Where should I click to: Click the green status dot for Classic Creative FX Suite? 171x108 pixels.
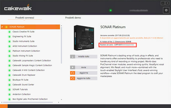tap(10, 32)
